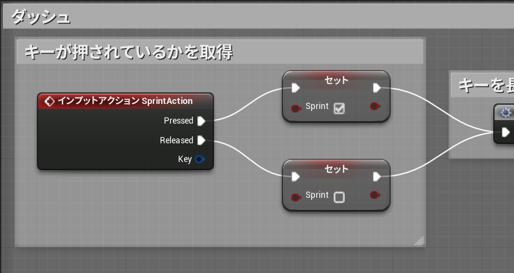This screenshot has height=273, width=514.
Task: Click the blue Key output pin
Action: (200, 159)
